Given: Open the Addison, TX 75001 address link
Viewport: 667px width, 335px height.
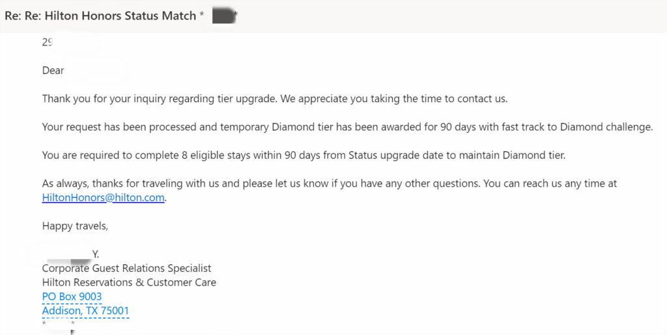Looking at the screenshot, I should click(85, 311).
